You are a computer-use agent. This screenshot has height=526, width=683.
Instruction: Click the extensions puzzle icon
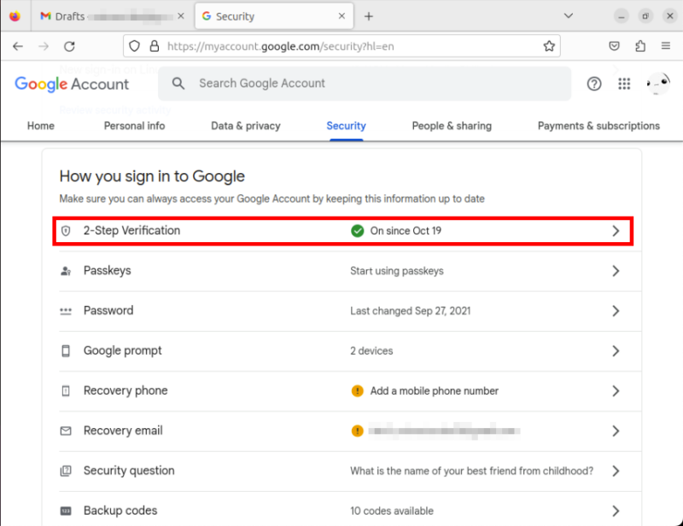640,46
